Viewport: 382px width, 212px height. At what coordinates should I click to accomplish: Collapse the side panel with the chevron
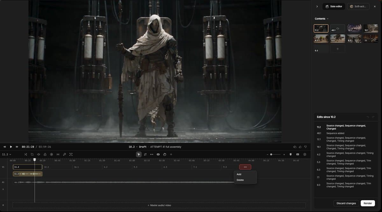[x=317, y=6]
